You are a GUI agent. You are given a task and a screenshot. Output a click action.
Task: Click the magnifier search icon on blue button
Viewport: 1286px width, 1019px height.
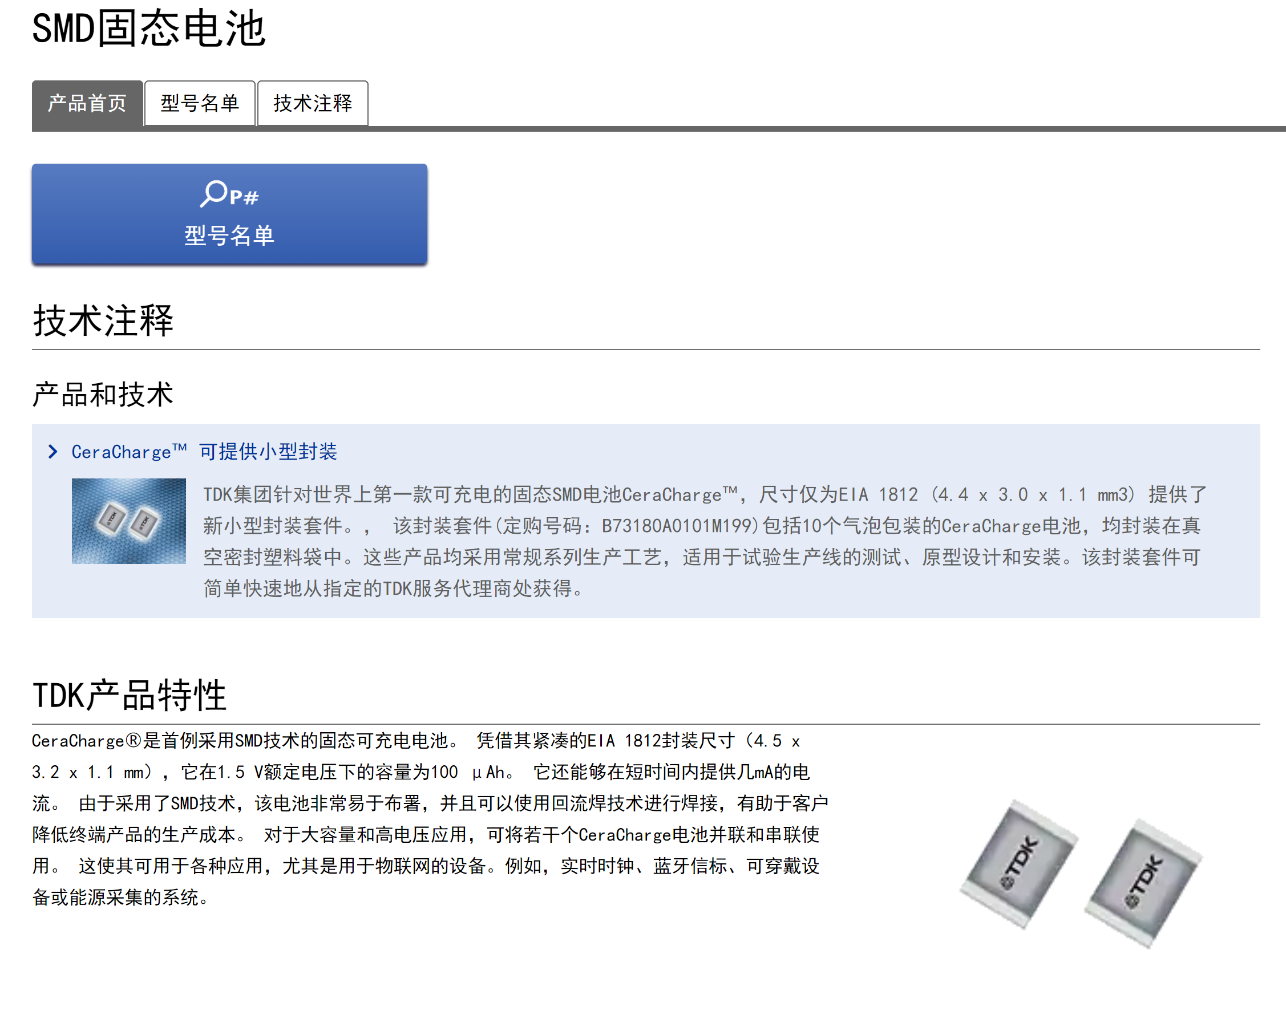point(215,193)
